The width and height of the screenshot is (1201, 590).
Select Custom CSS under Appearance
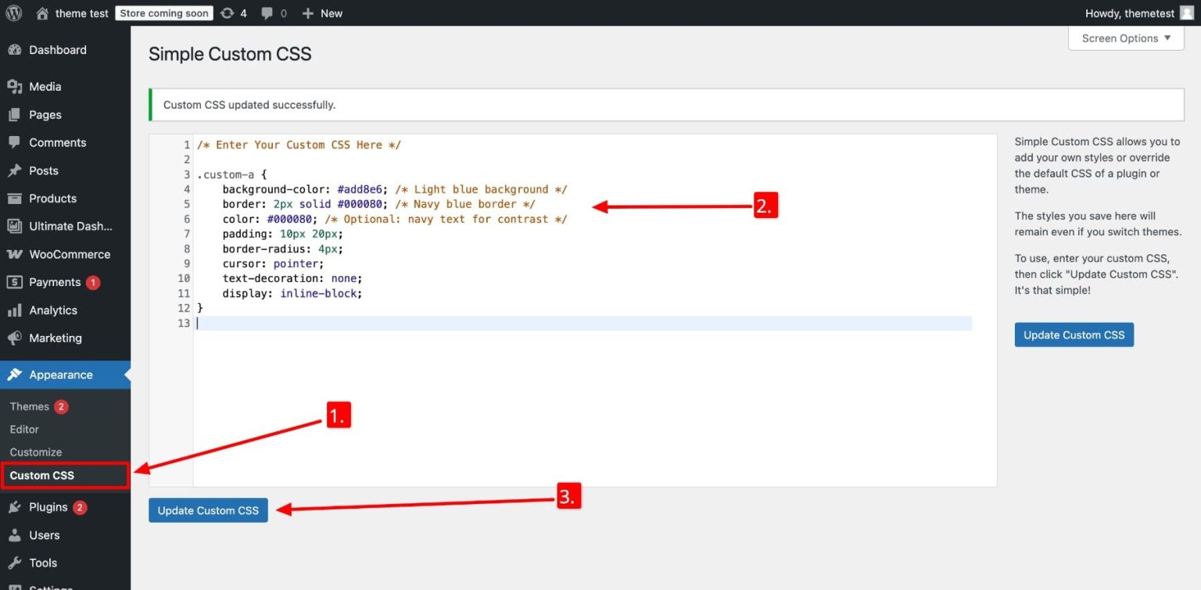point(42,475)
